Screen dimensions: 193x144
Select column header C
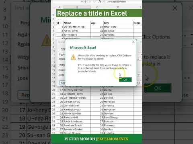click(x=97, y=7)
